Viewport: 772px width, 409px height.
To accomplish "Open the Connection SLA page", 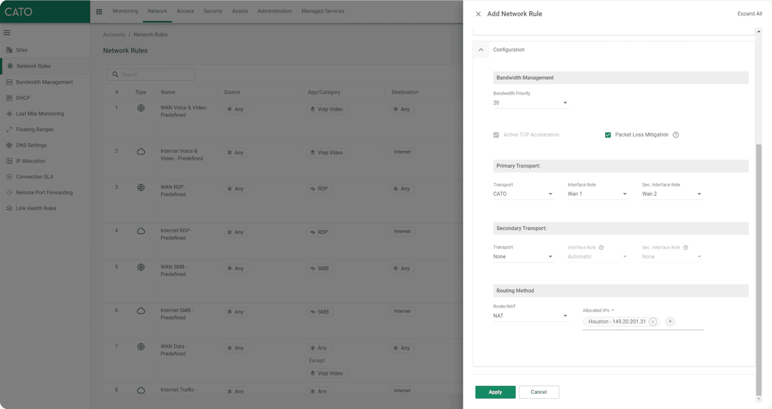I will click(x=33, y=176).
